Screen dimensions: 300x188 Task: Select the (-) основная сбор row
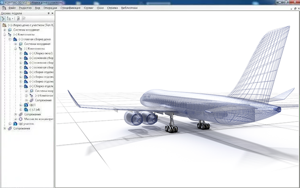point(41,68)
